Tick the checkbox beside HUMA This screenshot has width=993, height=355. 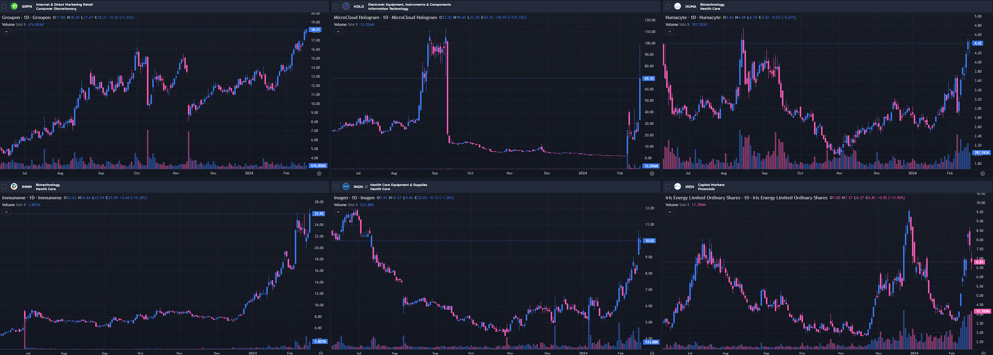pyautogui.click(x=667, y=6)
